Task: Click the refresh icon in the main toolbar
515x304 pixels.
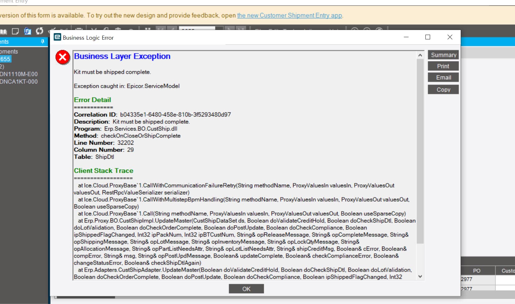Action: (39, 31)
